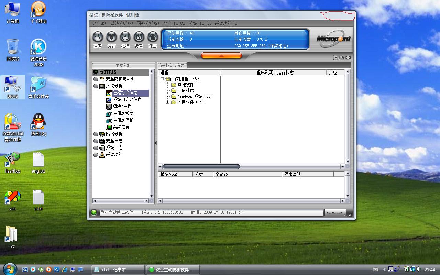This screenshot has width=440, height=275.
Task: Open the 系统分析 menu in menu bar
Action: click(x=121, y=24)
